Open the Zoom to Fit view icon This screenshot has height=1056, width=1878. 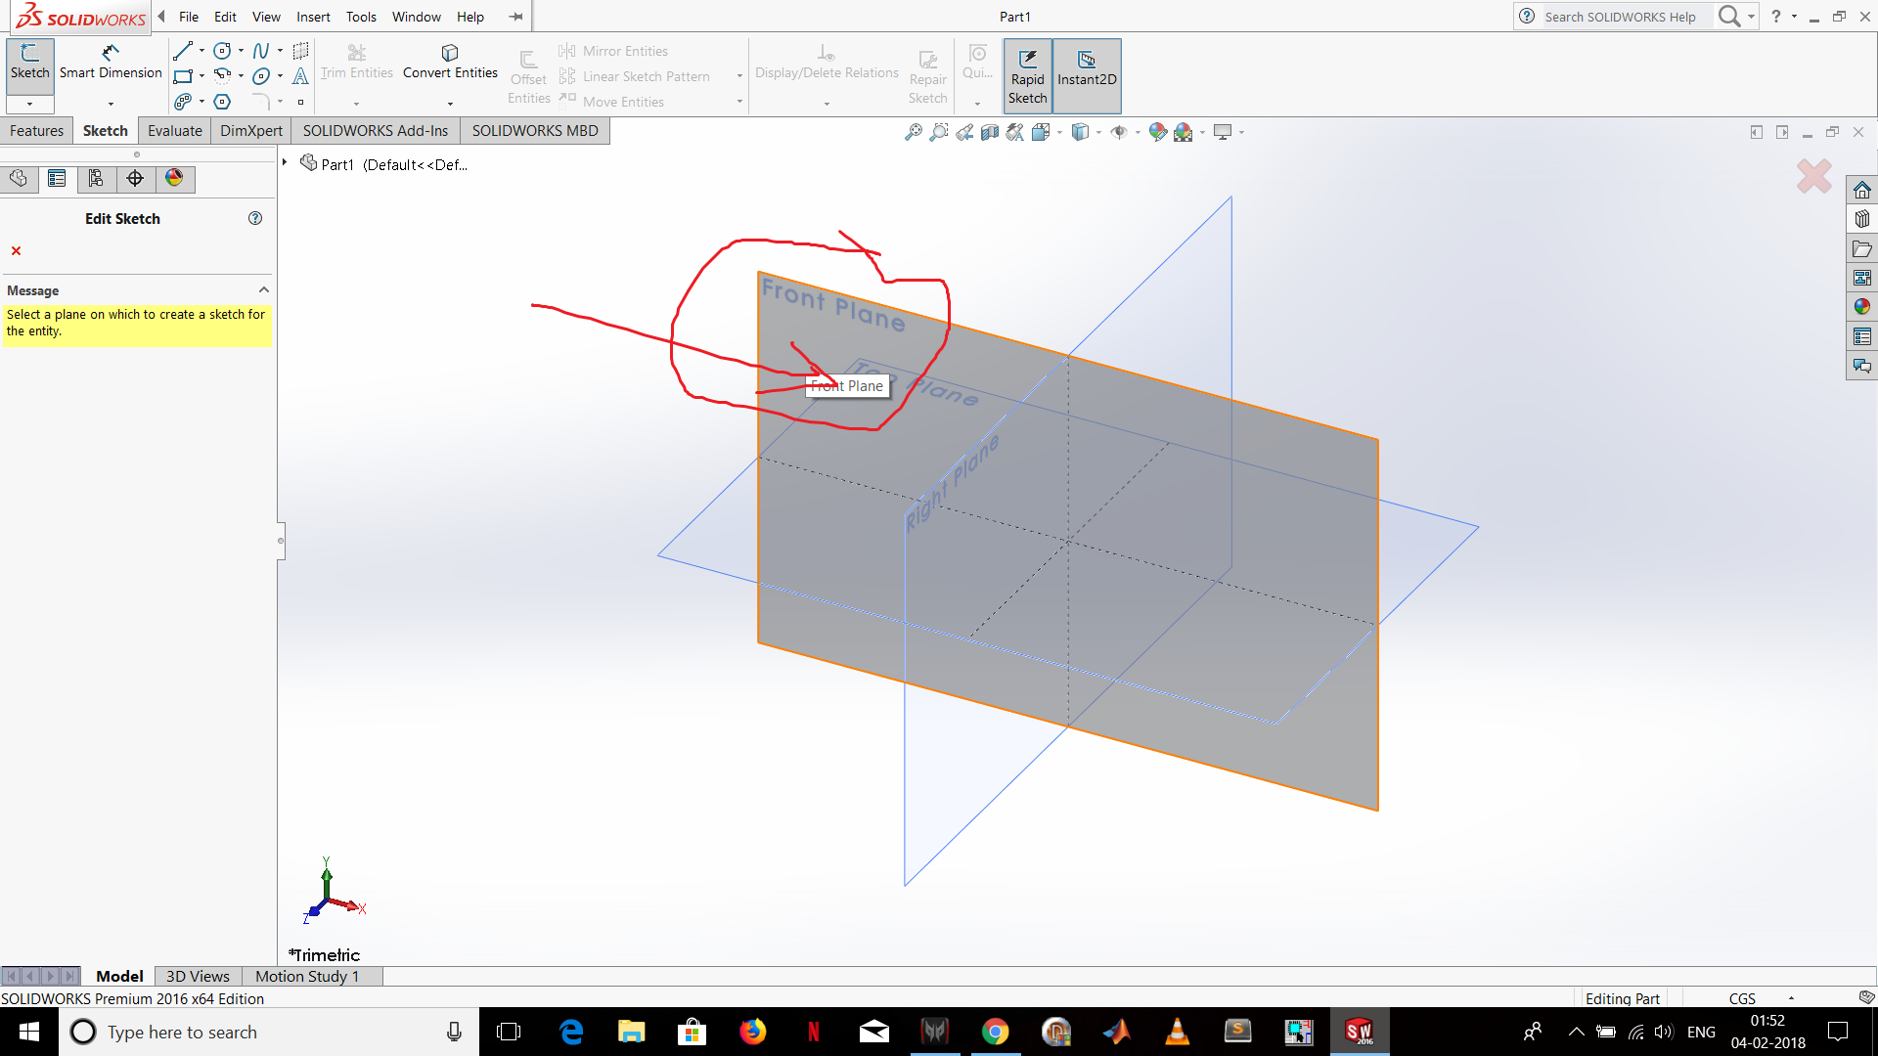[914, 131]
